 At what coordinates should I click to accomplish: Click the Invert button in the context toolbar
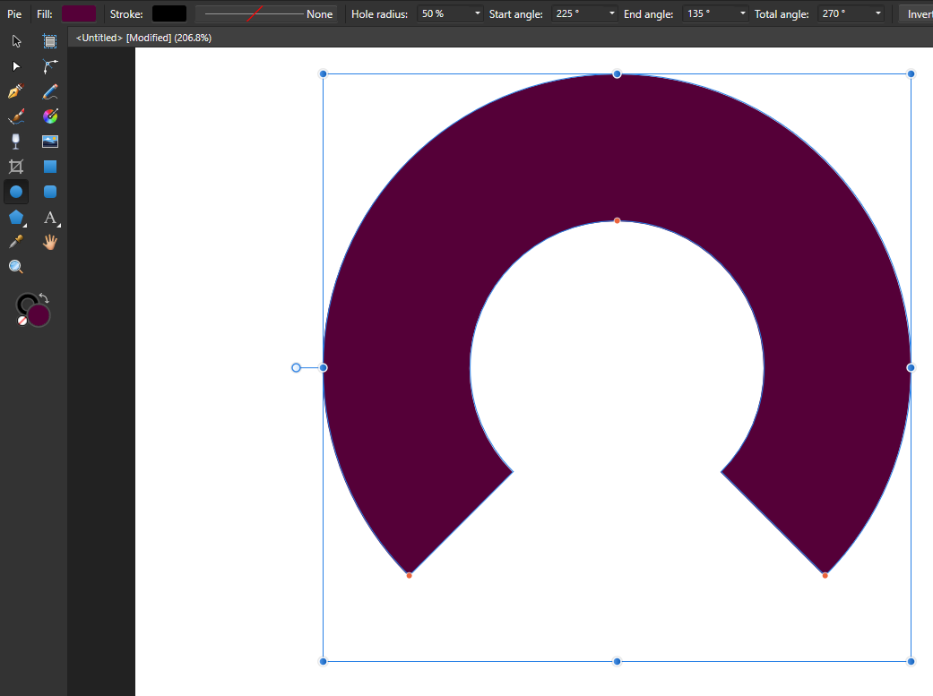click(919, 14)
